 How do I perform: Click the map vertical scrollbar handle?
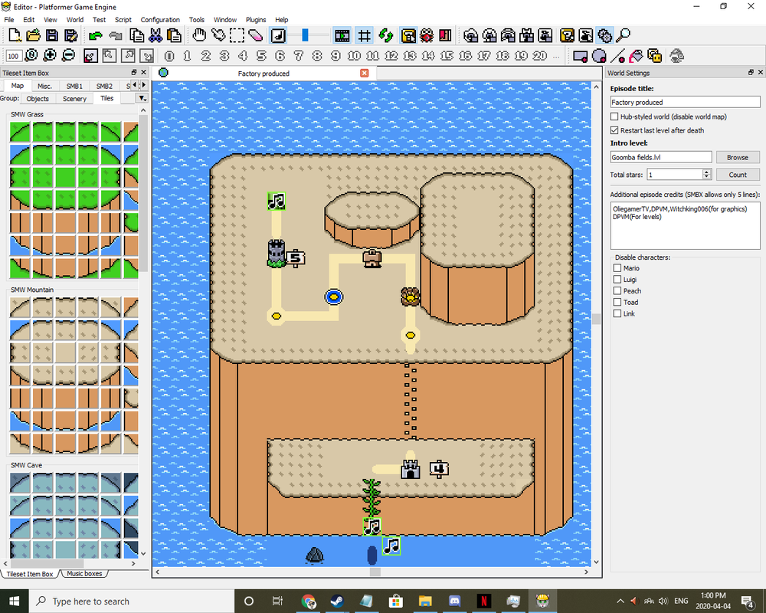(596, 320)
